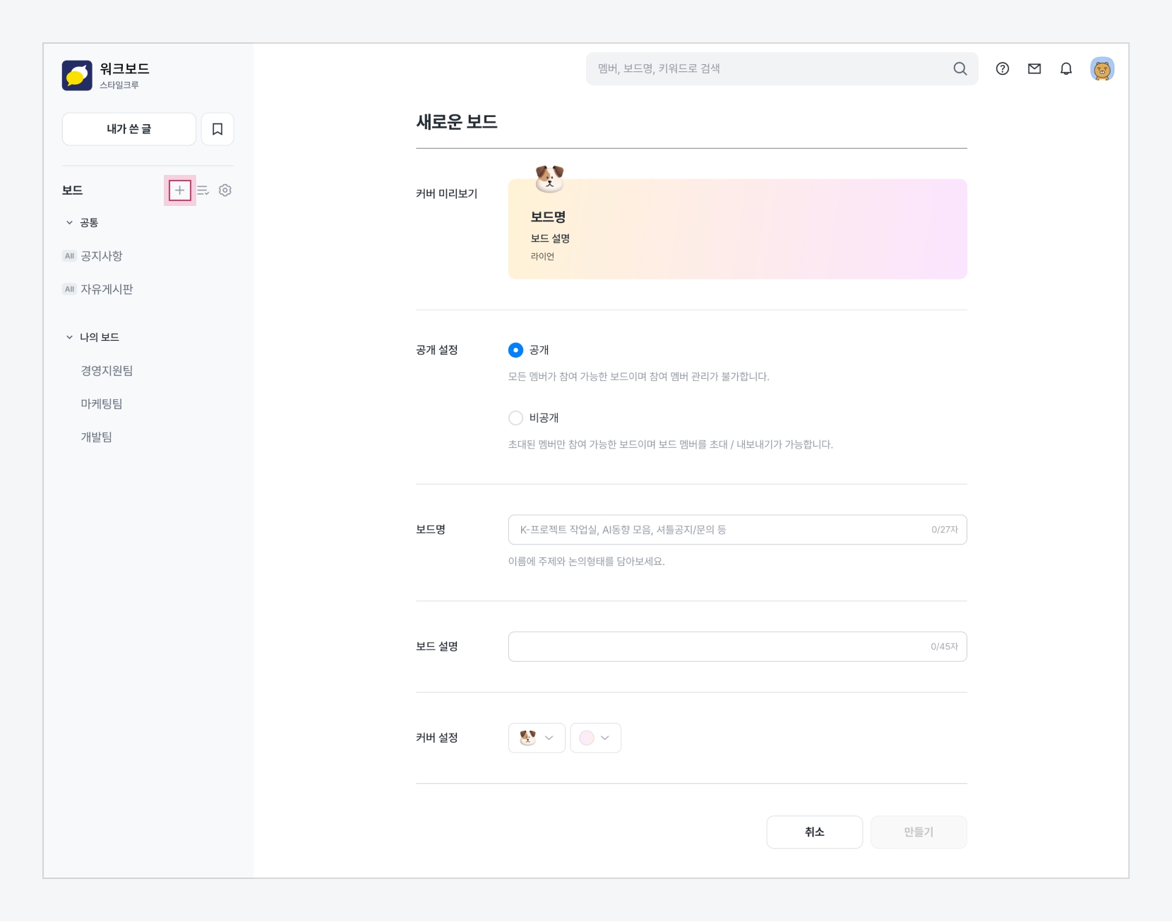
Task: Open the mail envelope icon
Action: click(x=1034, y=68)
